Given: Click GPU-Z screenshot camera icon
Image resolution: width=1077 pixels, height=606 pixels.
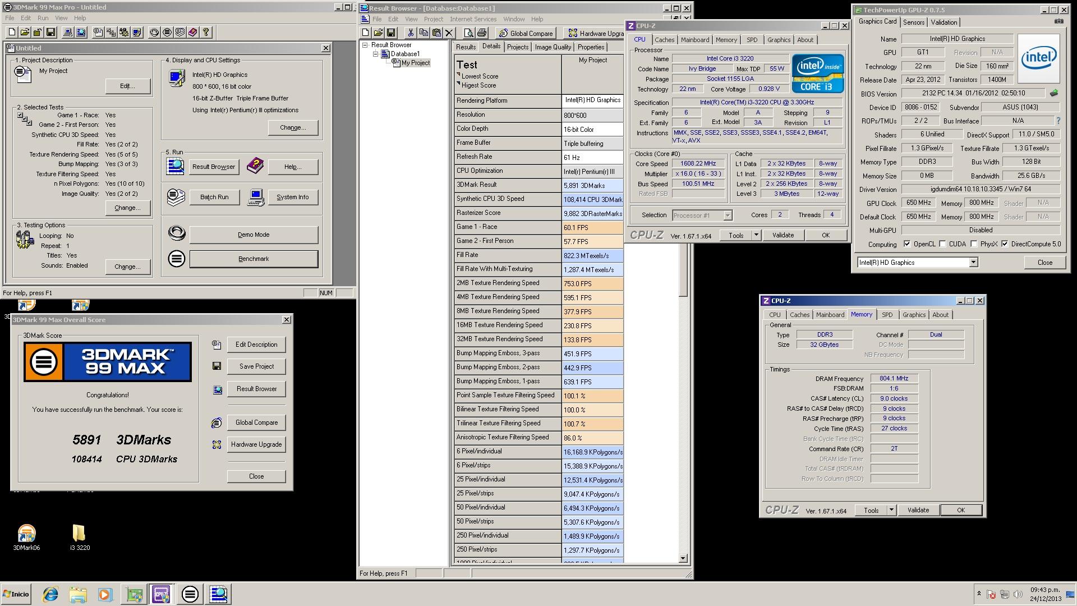Looking at the screenshot, I should coord(1058,21).
